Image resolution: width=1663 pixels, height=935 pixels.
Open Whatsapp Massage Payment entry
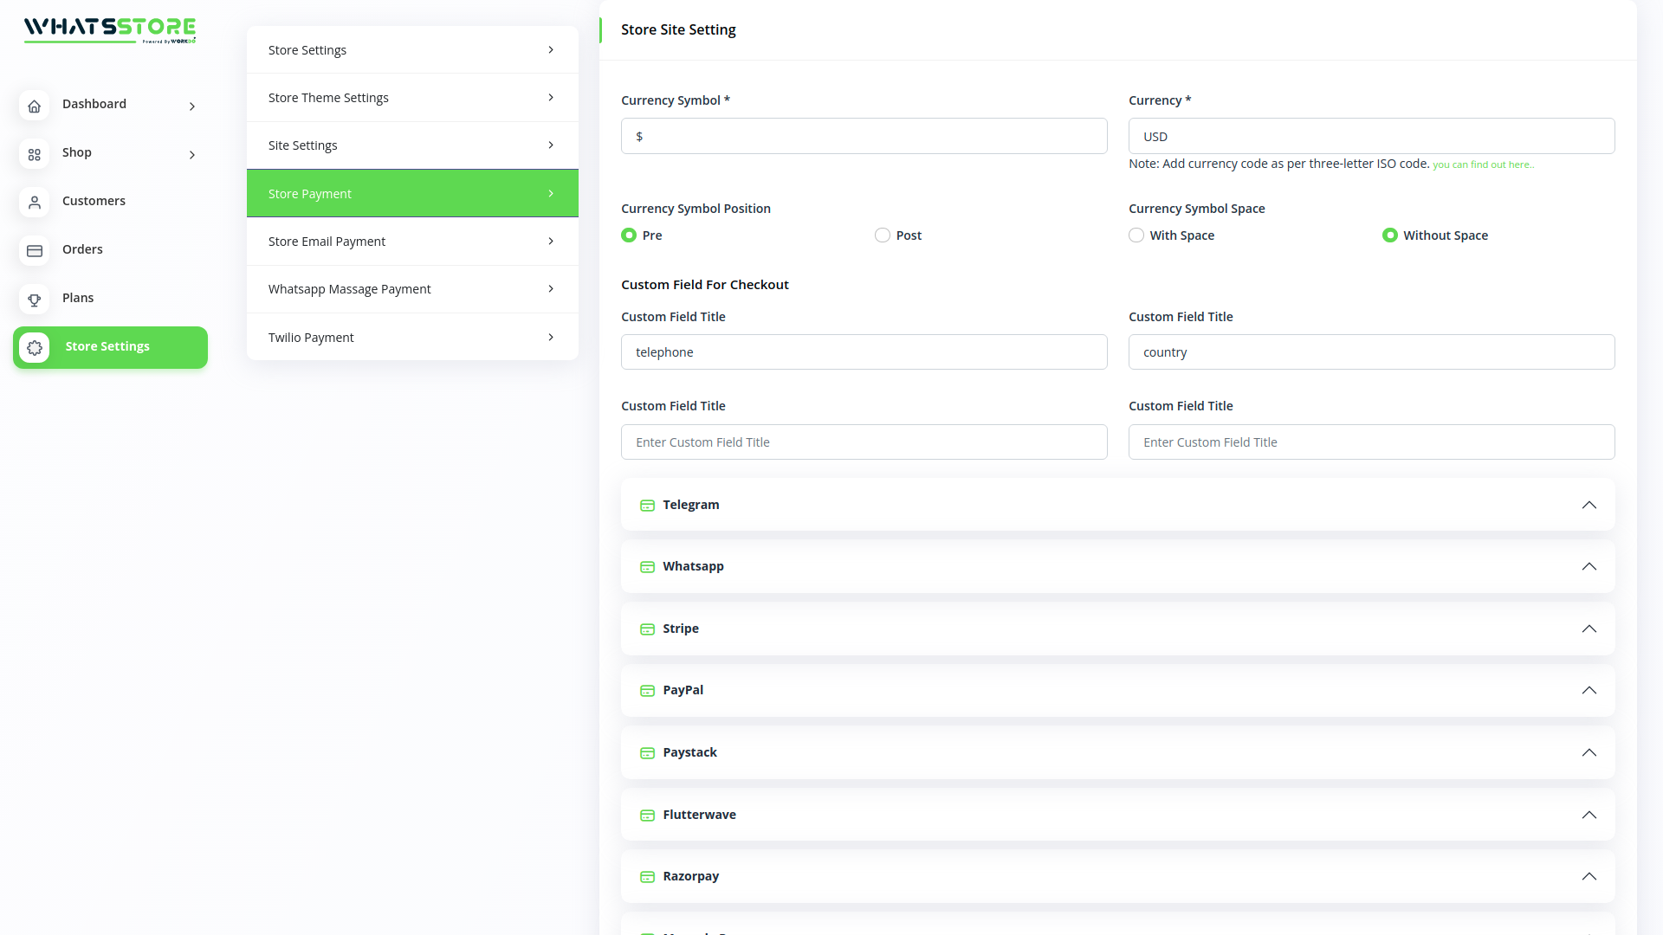[412, 289]
